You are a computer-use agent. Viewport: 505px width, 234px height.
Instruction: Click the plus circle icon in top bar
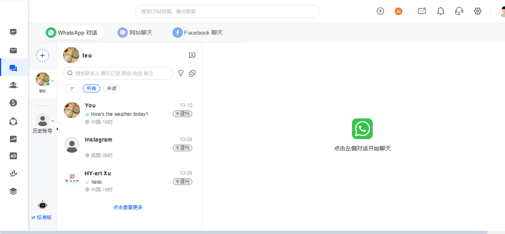pos(380,11)
